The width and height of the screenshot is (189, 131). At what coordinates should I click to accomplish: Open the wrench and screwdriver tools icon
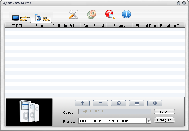coord(74,15)
